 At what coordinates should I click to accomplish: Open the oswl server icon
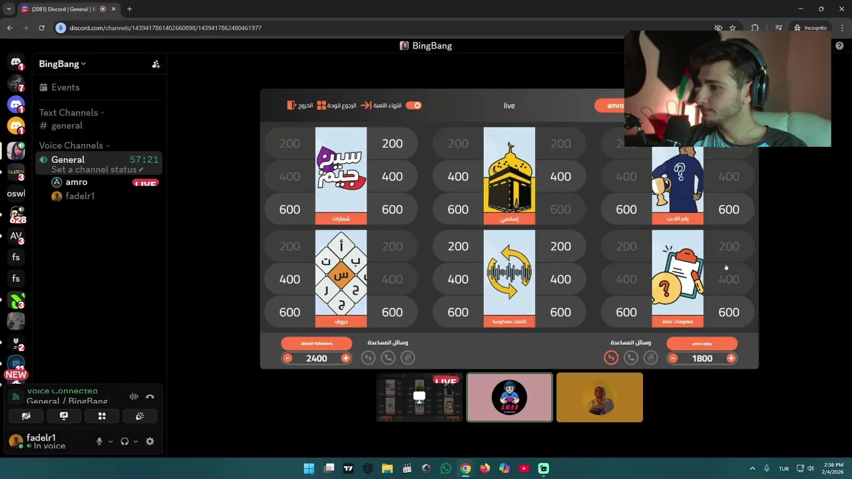click(16, 194)
